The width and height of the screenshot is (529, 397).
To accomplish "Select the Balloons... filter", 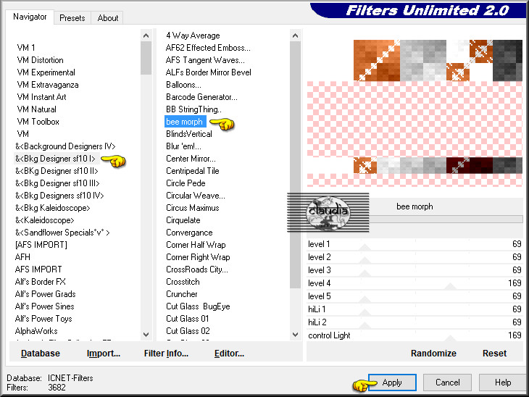I will pos(183,85).
